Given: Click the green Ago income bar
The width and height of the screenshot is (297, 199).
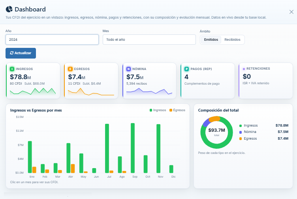Looking at the screenshot, I should tap(120, 165).
